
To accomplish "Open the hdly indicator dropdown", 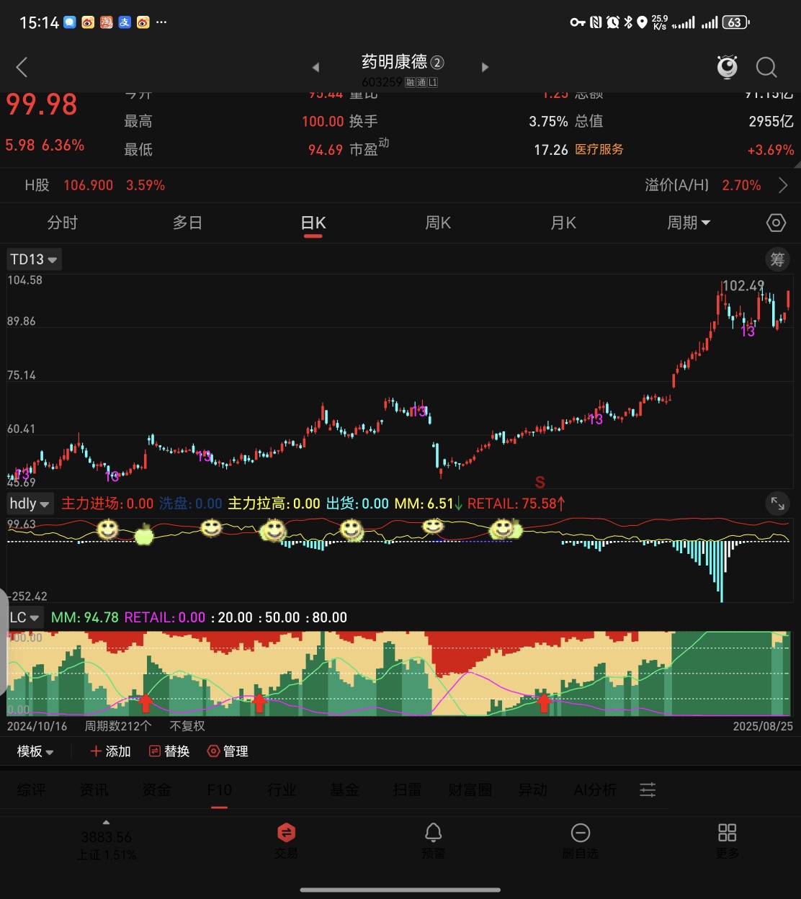I will point(30,504).
